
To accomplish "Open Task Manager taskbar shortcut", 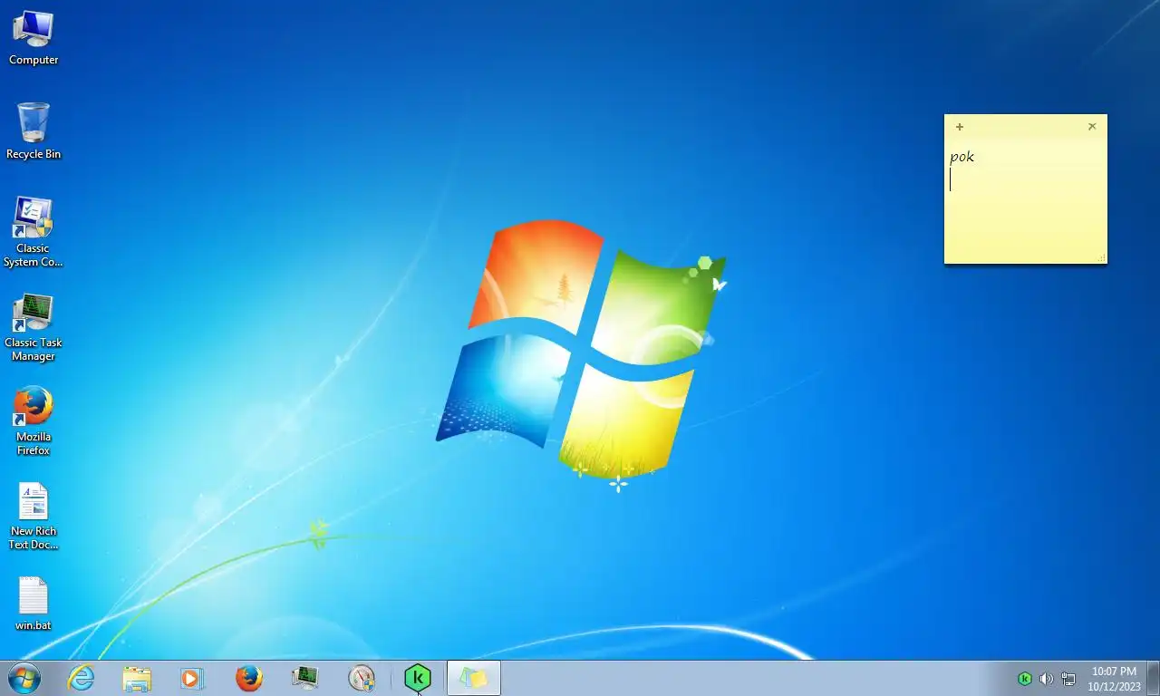I will point(305,678).
